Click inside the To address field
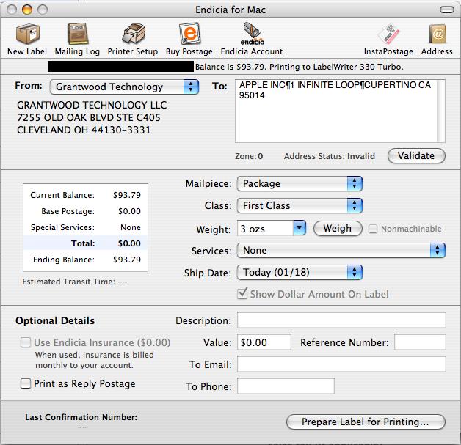The width and height of the screenshot is (461, 445). point(336,111)
